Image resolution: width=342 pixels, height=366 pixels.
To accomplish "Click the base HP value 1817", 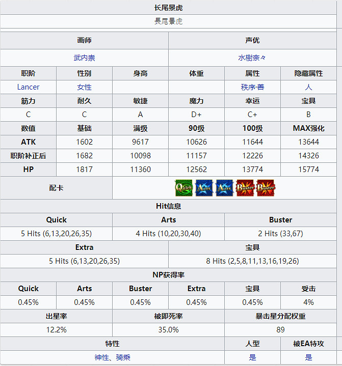I will coord(85,170).
